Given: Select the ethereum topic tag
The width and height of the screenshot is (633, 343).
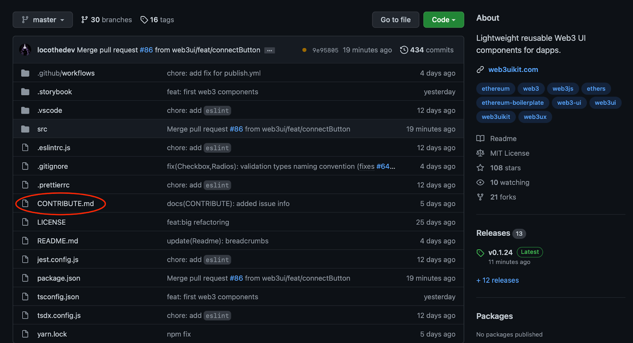Looking at the screenshot, I should coord(496,89).
